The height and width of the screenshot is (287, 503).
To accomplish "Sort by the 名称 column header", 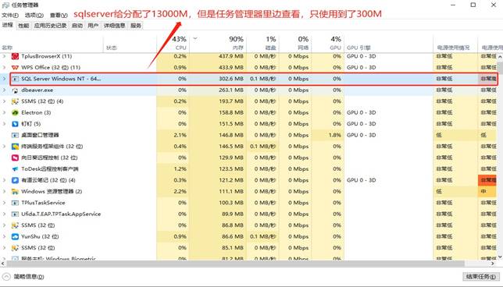I will (52, 43).
